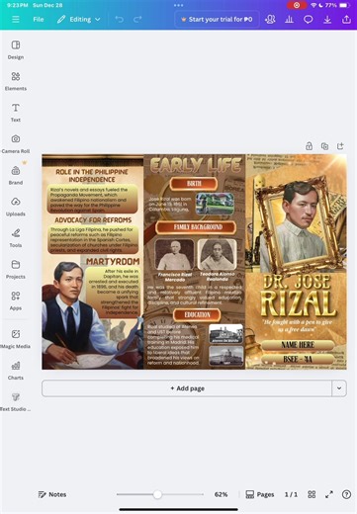Share the design with upload icon
This screenshot has height=514, width=357.
coord(346,20)
